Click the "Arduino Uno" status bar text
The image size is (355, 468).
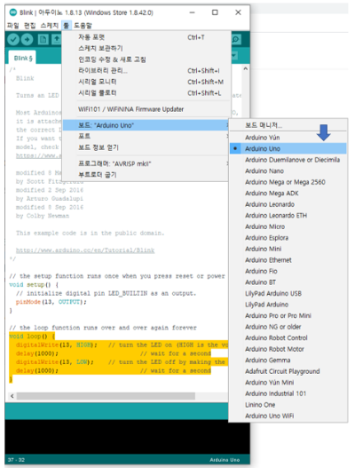pos(225,460)
